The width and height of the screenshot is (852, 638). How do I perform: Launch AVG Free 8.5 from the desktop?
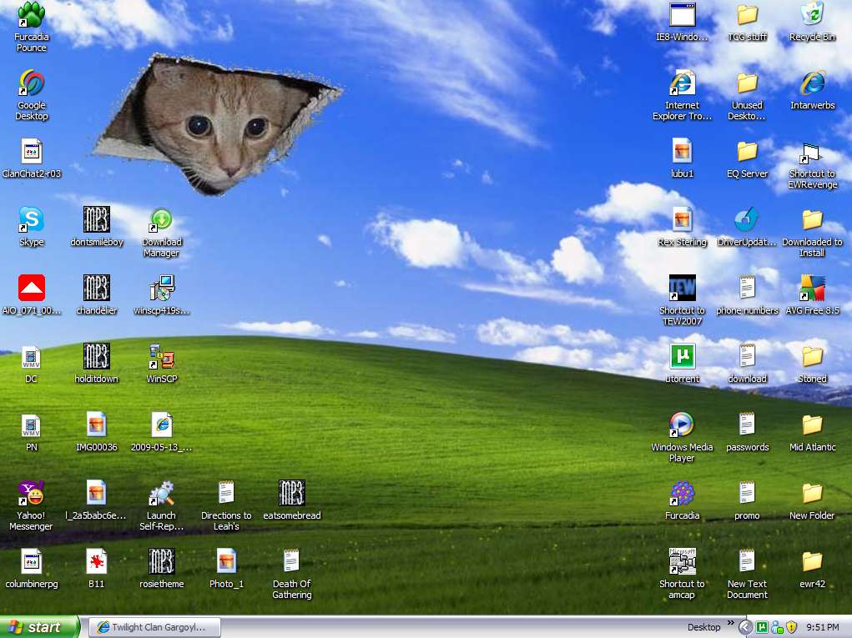coord(812,289)
